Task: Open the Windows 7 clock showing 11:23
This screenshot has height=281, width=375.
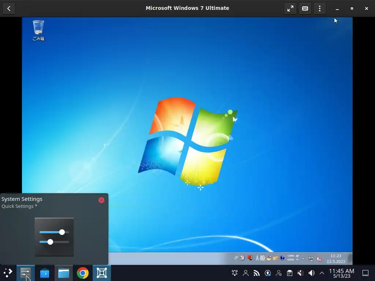Action: pos(336,259)
